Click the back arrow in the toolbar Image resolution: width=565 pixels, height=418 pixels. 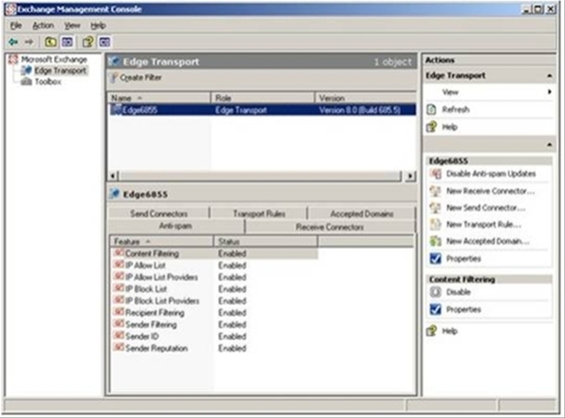(13, 42)
